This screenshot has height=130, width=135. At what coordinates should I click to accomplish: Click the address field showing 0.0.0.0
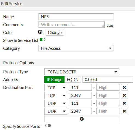coord(108,79)
